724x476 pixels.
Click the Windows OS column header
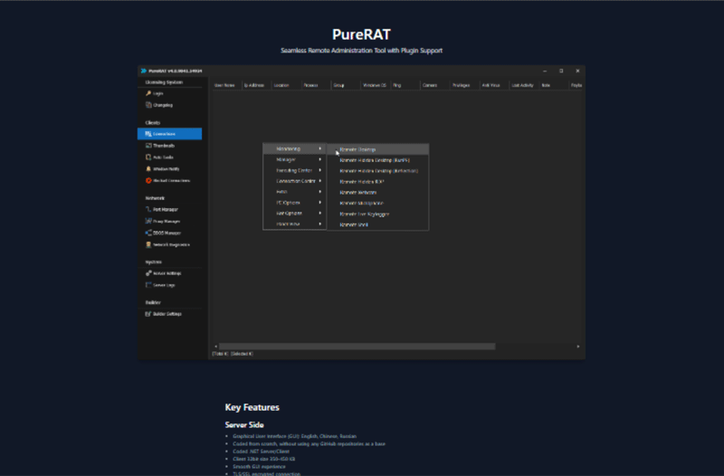[376, 85]
